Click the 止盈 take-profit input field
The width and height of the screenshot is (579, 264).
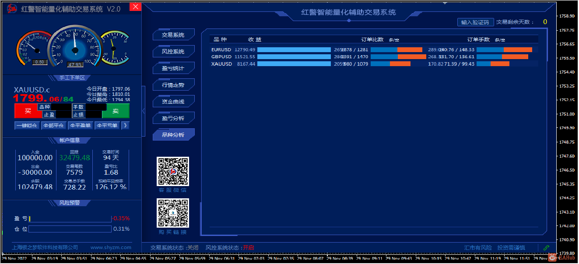[x=64, y=115]
